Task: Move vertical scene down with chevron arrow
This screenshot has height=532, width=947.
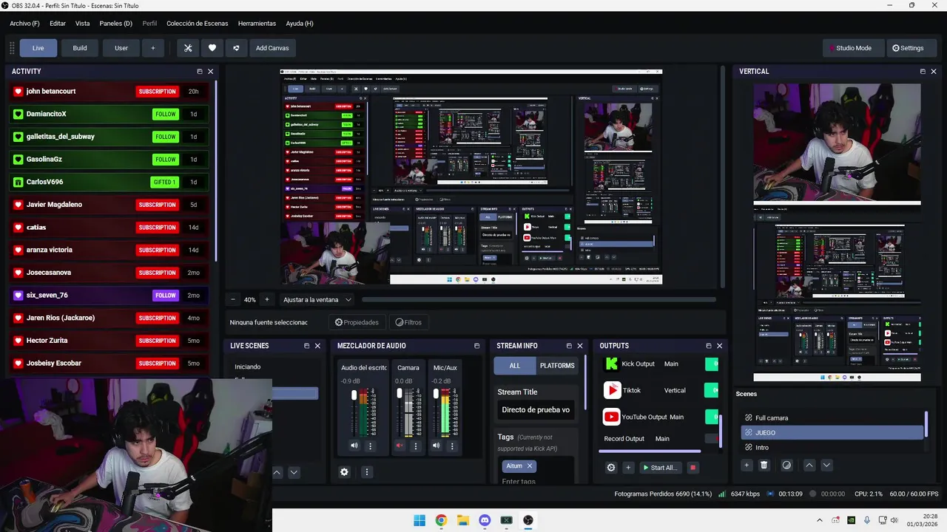Action: coord(827,465)
